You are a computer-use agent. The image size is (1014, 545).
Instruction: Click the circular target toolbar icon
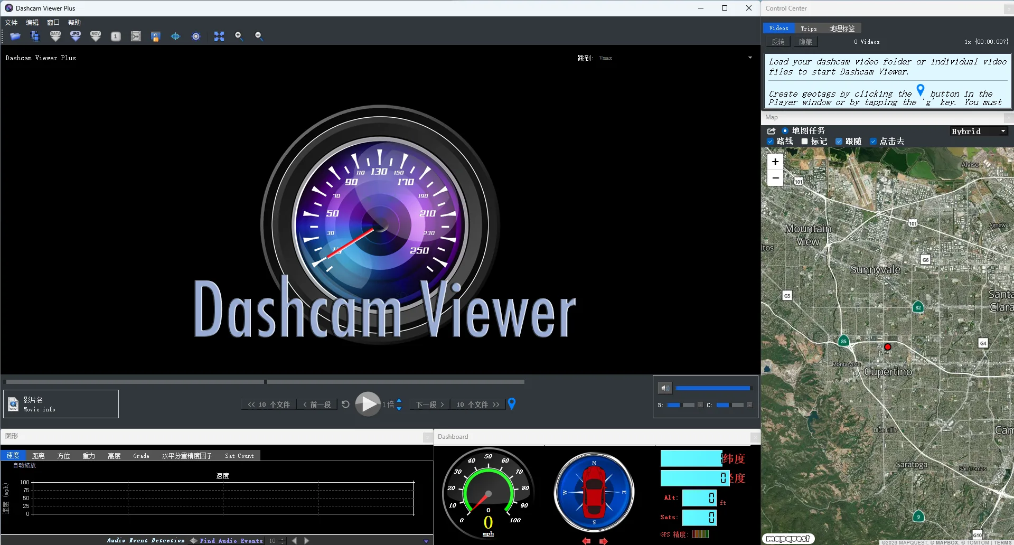pos(196,36)
